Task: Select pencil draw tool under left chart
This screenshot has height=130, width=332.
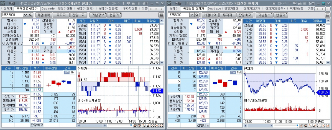Action: coord(148,126)
